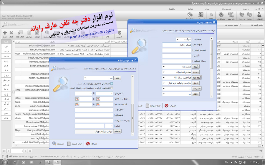Click the SMS icon in status bar
265x165 pixels.
tap(15, 157)
